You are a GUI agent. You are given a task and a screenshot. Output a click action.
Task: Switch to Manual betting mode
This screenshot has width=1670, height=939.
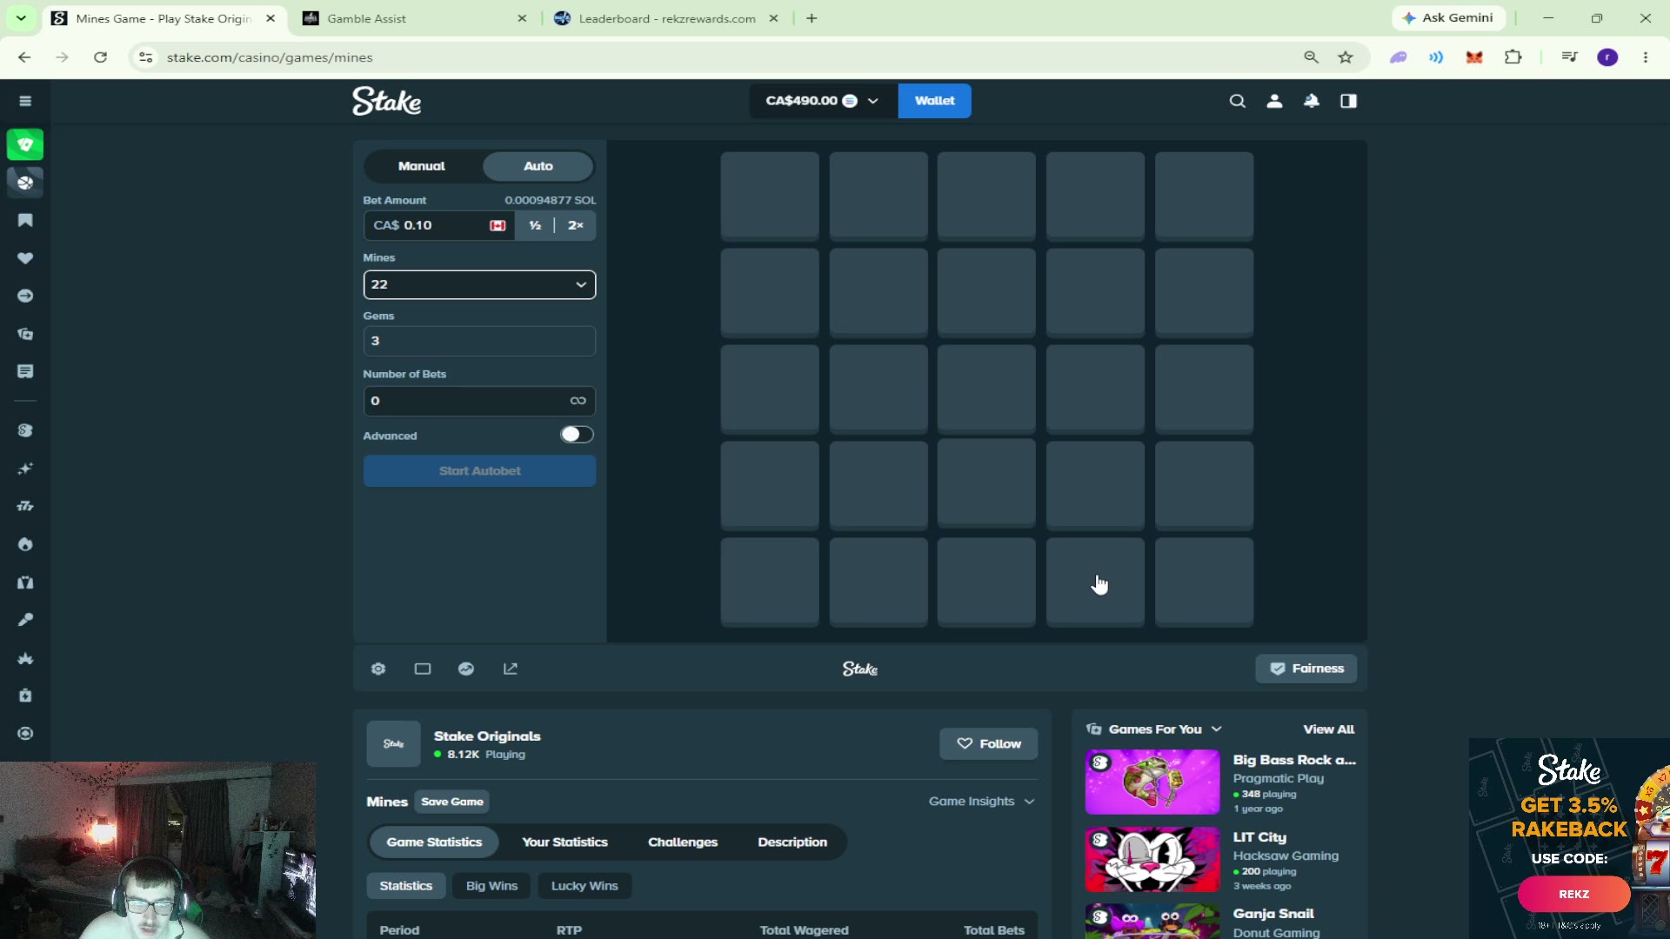coord(422,166)
